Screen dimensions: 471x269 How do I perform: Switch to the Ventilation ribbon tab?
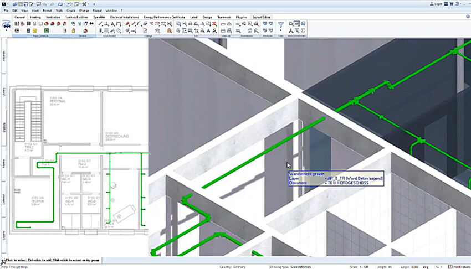coord(53,17)
